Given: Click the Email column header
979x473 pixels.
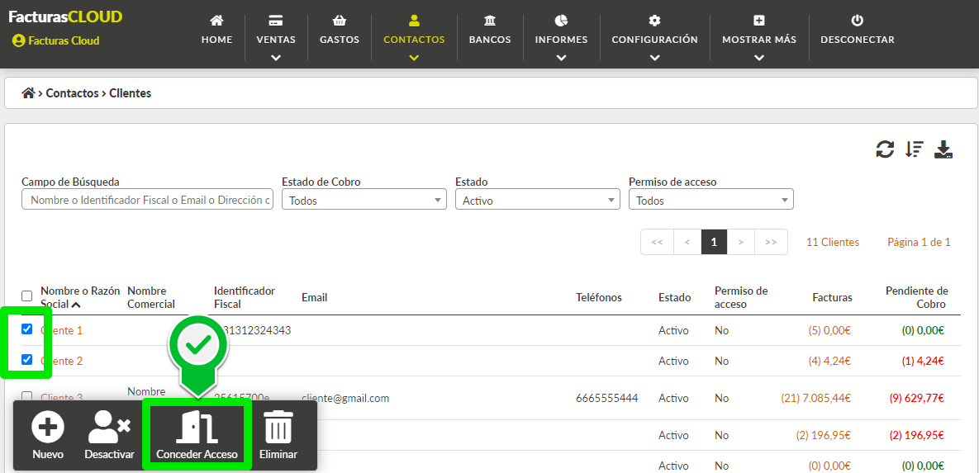Looking at the screenshot, I should [314, 298].
